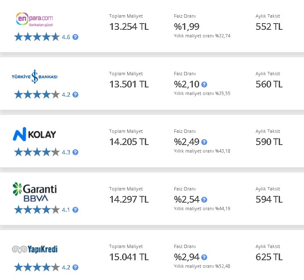Click the Garanti 594 TL monthly installment
304x280 pixels.
[269, 199]
